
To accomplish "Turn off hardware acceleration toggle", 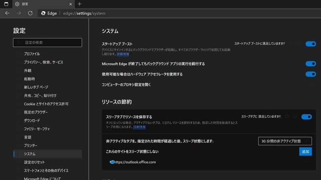I will coord(311,74).
